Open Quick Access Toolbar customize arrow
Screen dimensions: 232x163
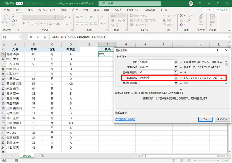coord(48,3)
